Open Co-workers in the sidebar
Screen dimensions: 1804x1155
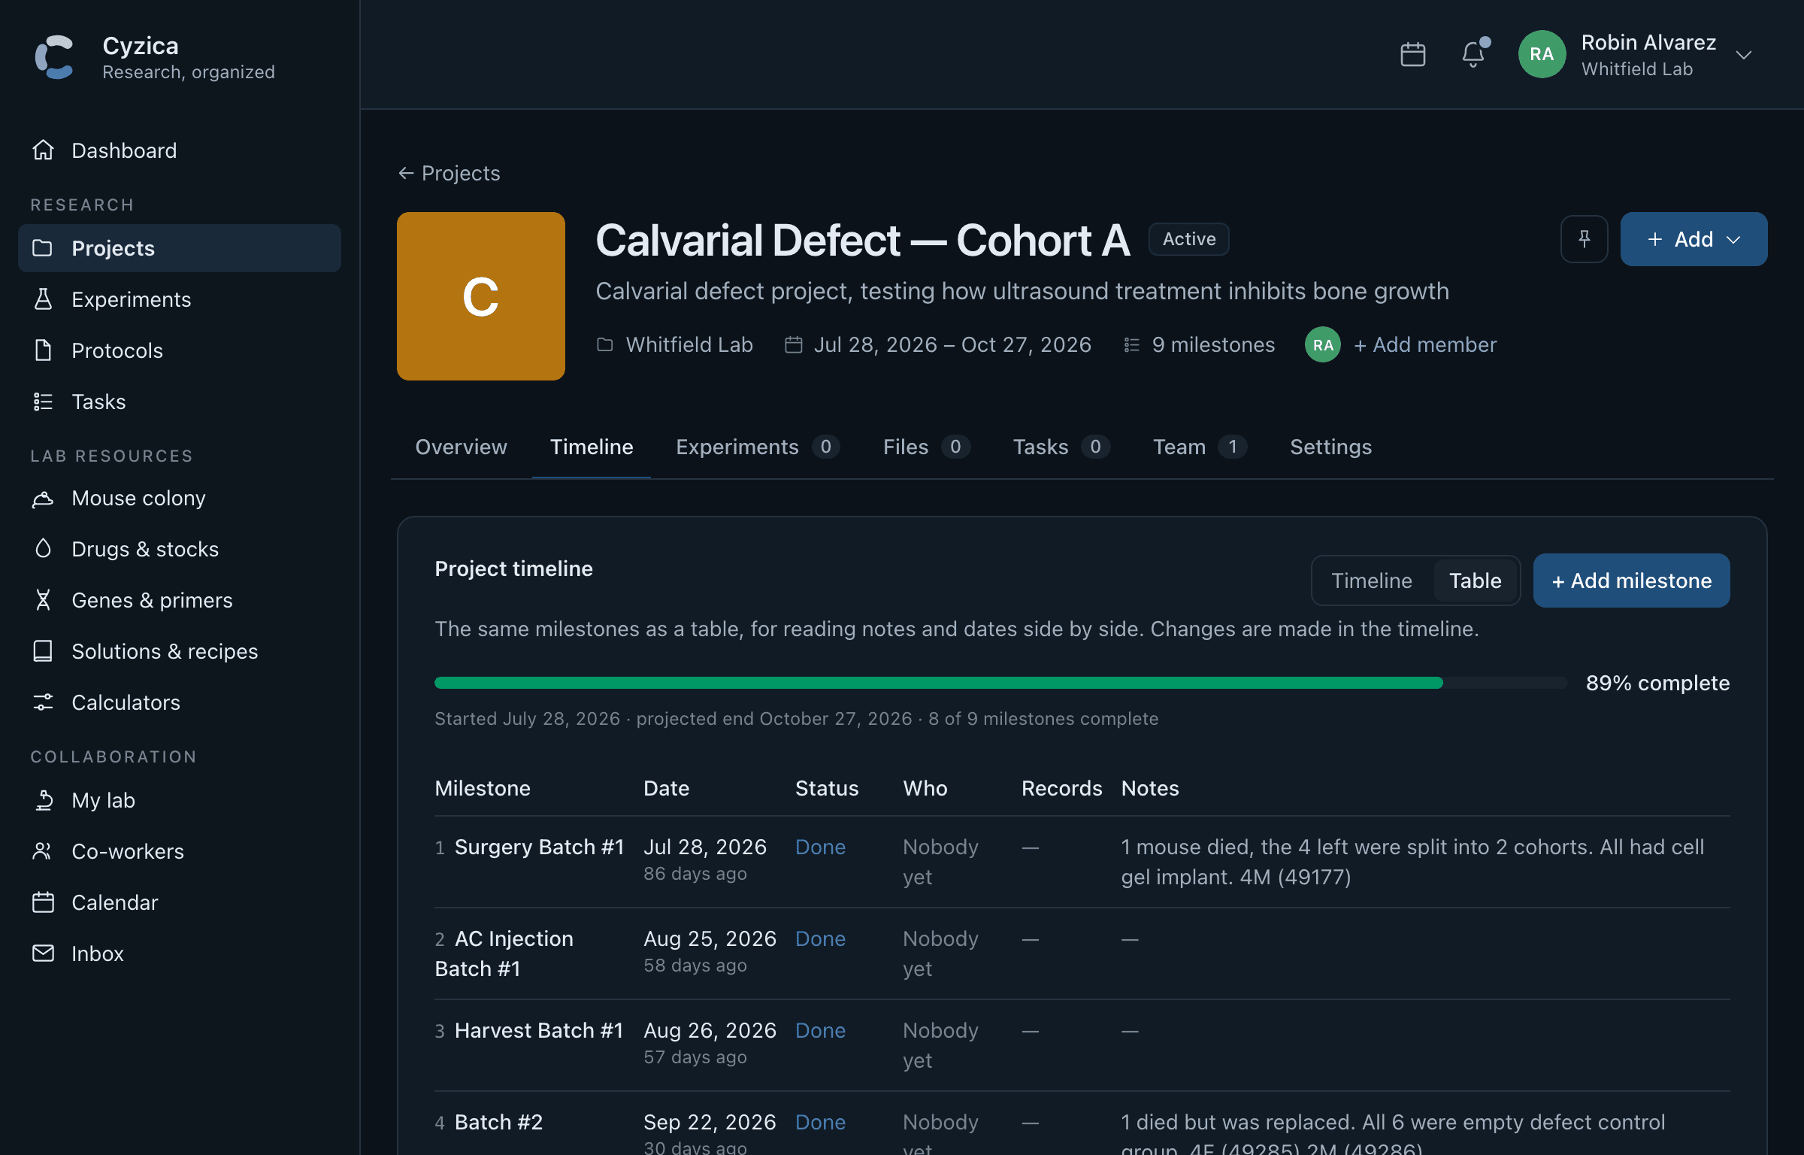(179, 851)
